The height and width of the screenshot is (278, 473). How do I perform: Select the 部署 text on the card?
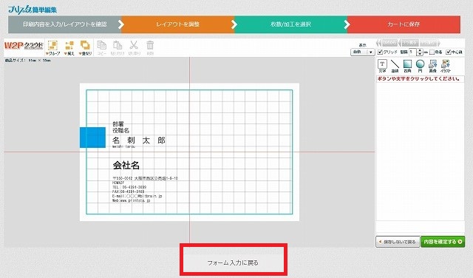[118, 123]
